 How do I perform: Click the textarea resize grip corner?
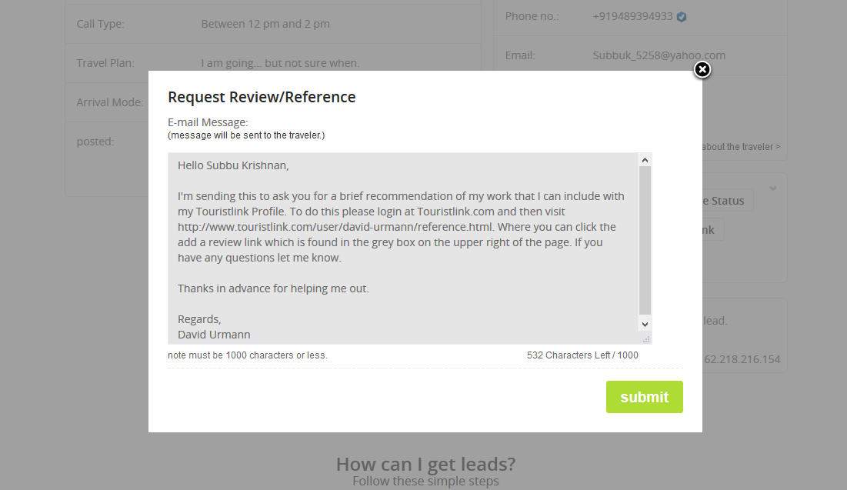click(x=646, y=339)
